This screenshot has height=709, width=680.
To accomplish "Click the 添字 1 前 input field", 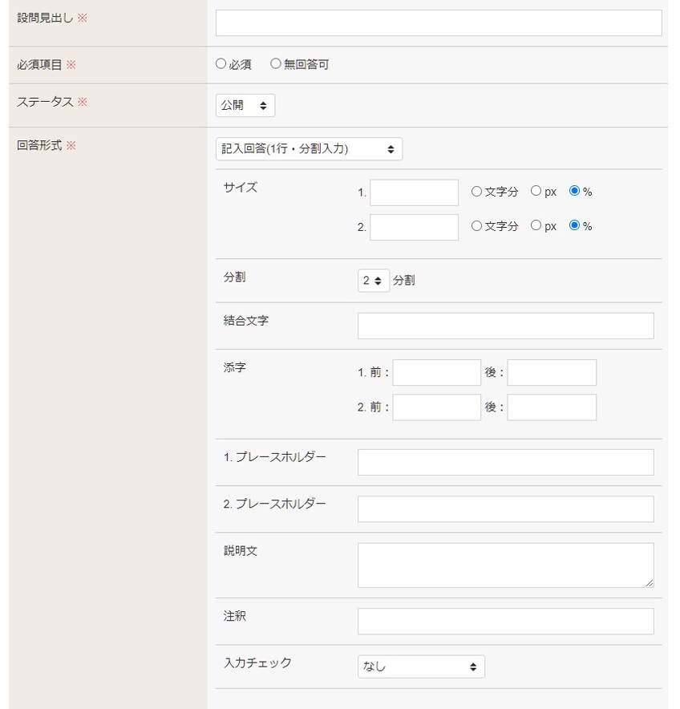I will point(436,373).
